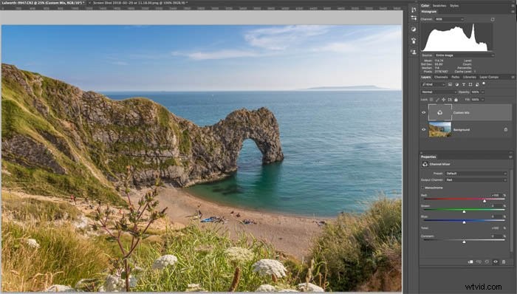Click the Green slider handle
The height and width of the screenshot is (294, 517).
[x=464, y=211]
